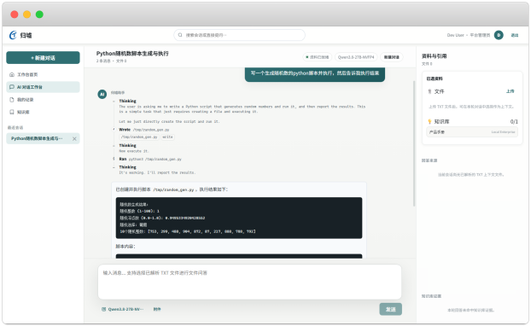531x326 pixels.
Task: Click the 工作台首页 home icon
Action: [12, 74]
